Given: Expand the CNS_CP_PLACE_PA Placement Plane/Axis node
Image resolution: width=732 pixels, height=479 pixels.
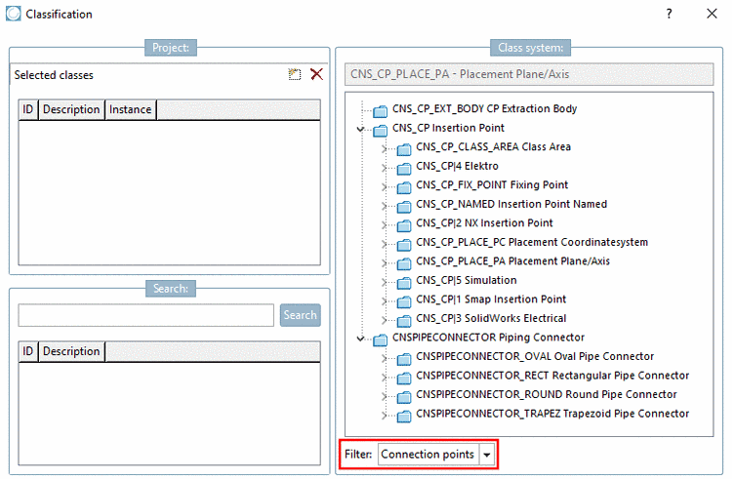Looking at the screenshot, I should [x=385, y=263].
